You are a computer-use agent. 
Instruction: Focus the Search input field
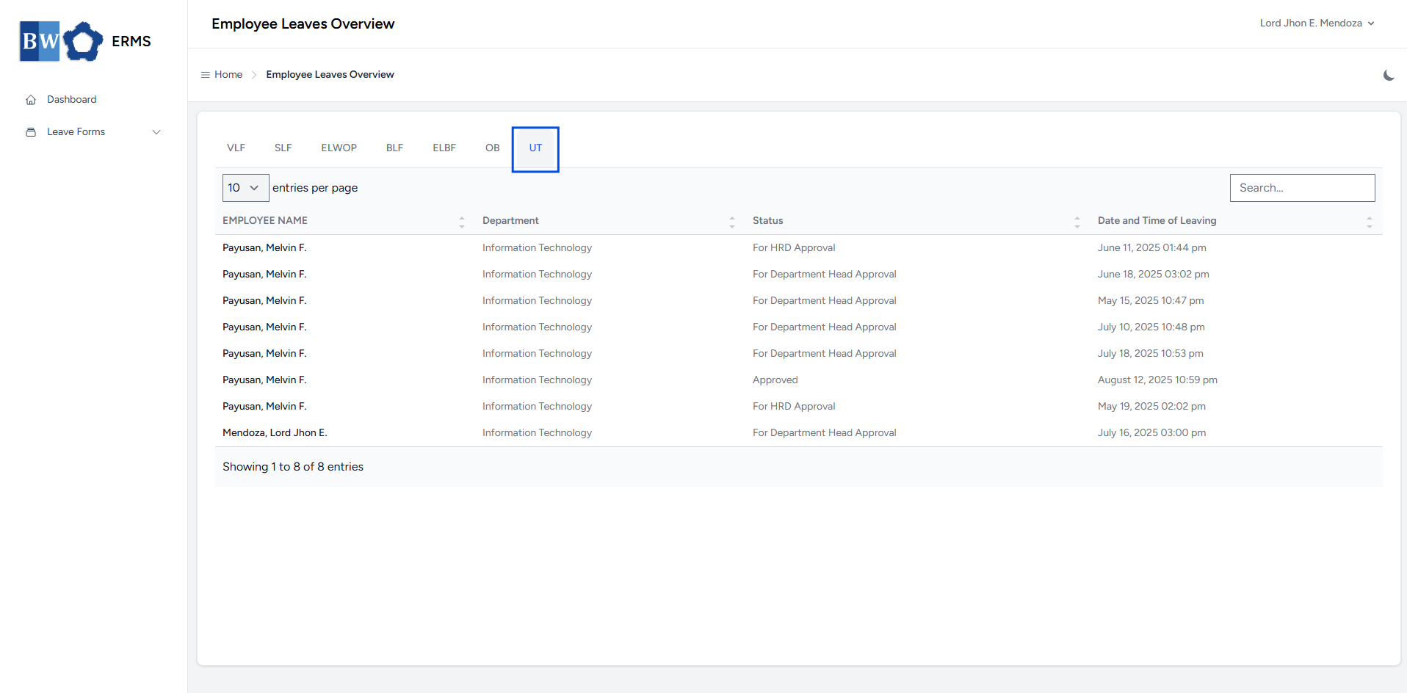point(1303,188)
